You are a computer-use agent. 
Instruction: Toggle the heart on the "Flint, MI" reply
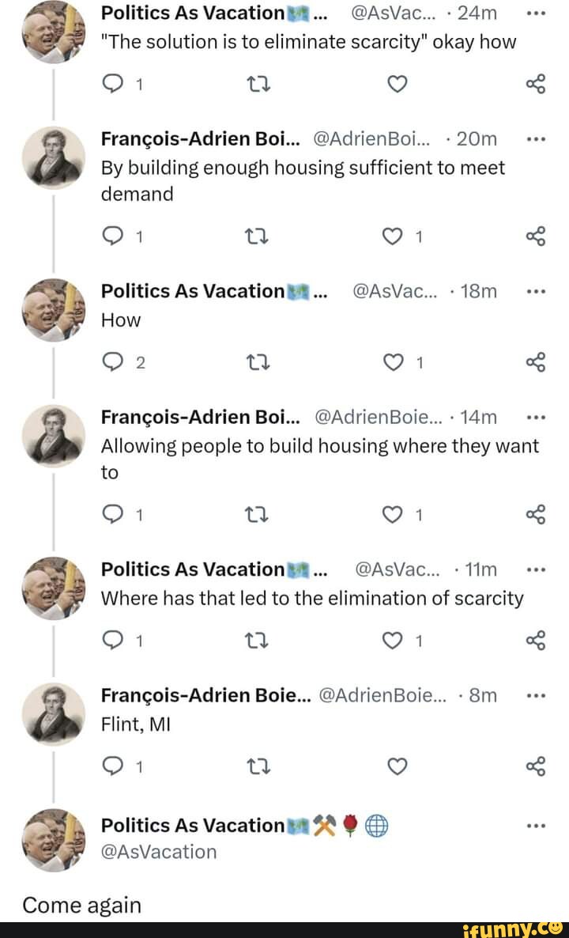pos(398,766)
